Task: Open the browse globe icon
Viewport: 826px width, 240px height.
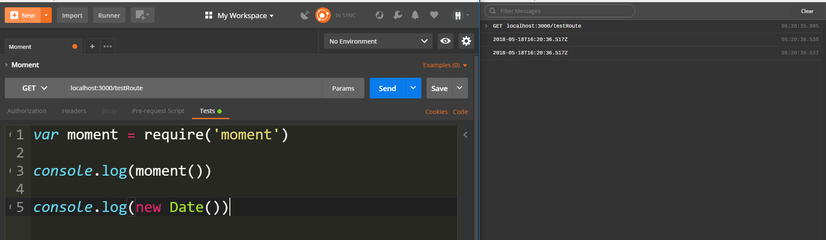Action: [x=380, y=15]
